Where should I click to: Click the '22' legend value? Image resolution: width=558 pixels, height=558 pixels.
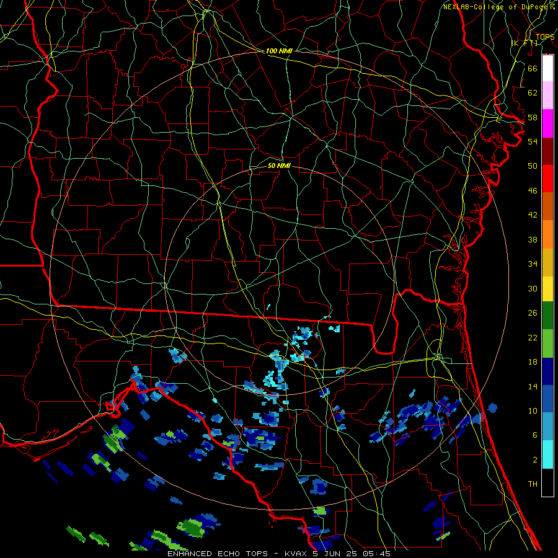coord(533,338)
